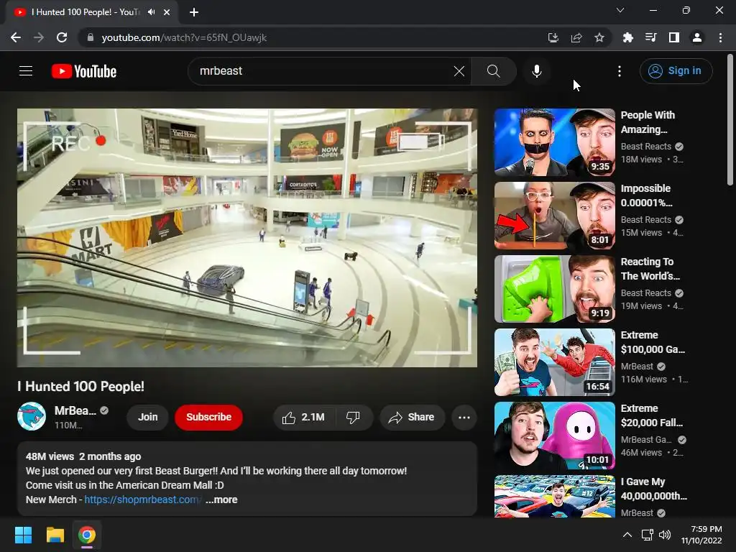The image size is (736, 552).
Task: Open network icon in system tray
Action: (x=648, y=535)
